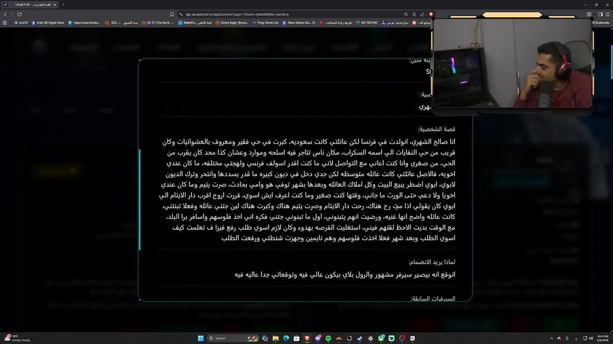Screen dimensions: 613x344
Task: Open the Windows Start menu
Action: pos(201,338)
